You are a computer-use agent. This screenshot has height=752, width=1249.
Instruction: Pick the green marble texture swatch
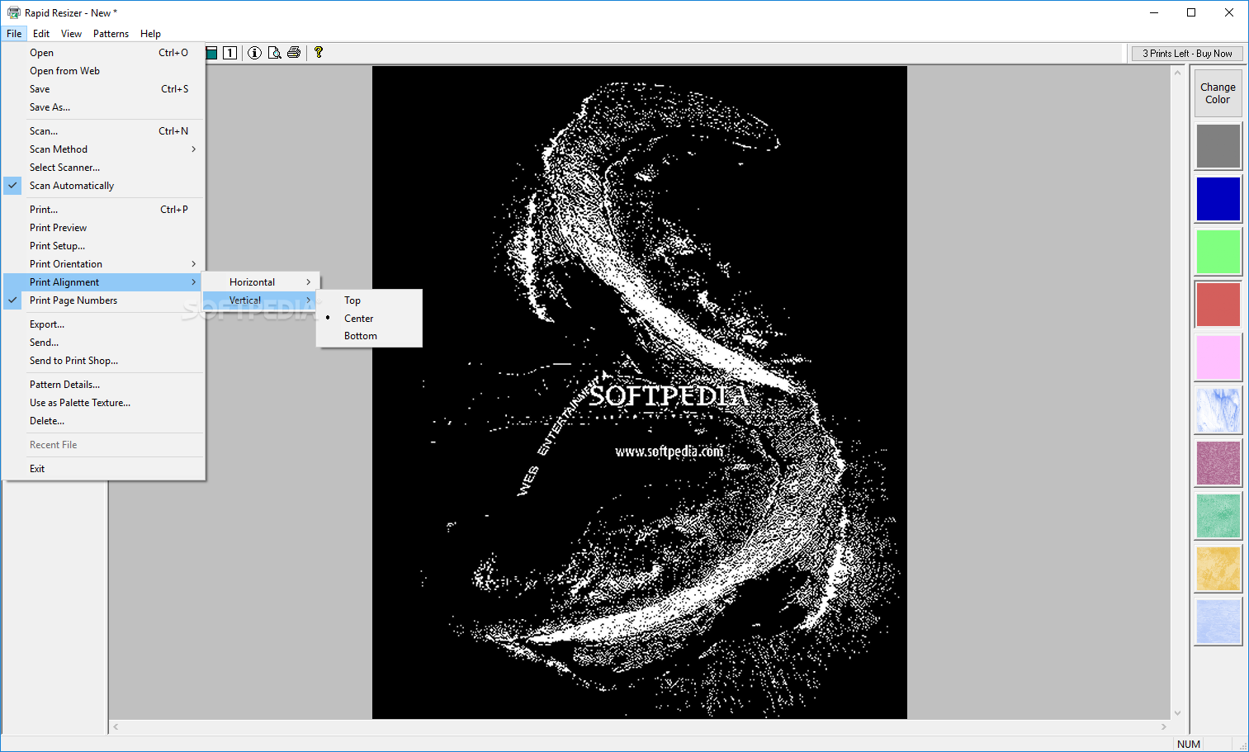click(x=1218, y=516)
